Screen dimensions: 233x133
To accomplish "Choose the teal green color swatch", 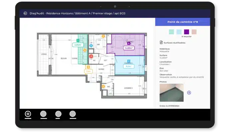I will (171, 32).
